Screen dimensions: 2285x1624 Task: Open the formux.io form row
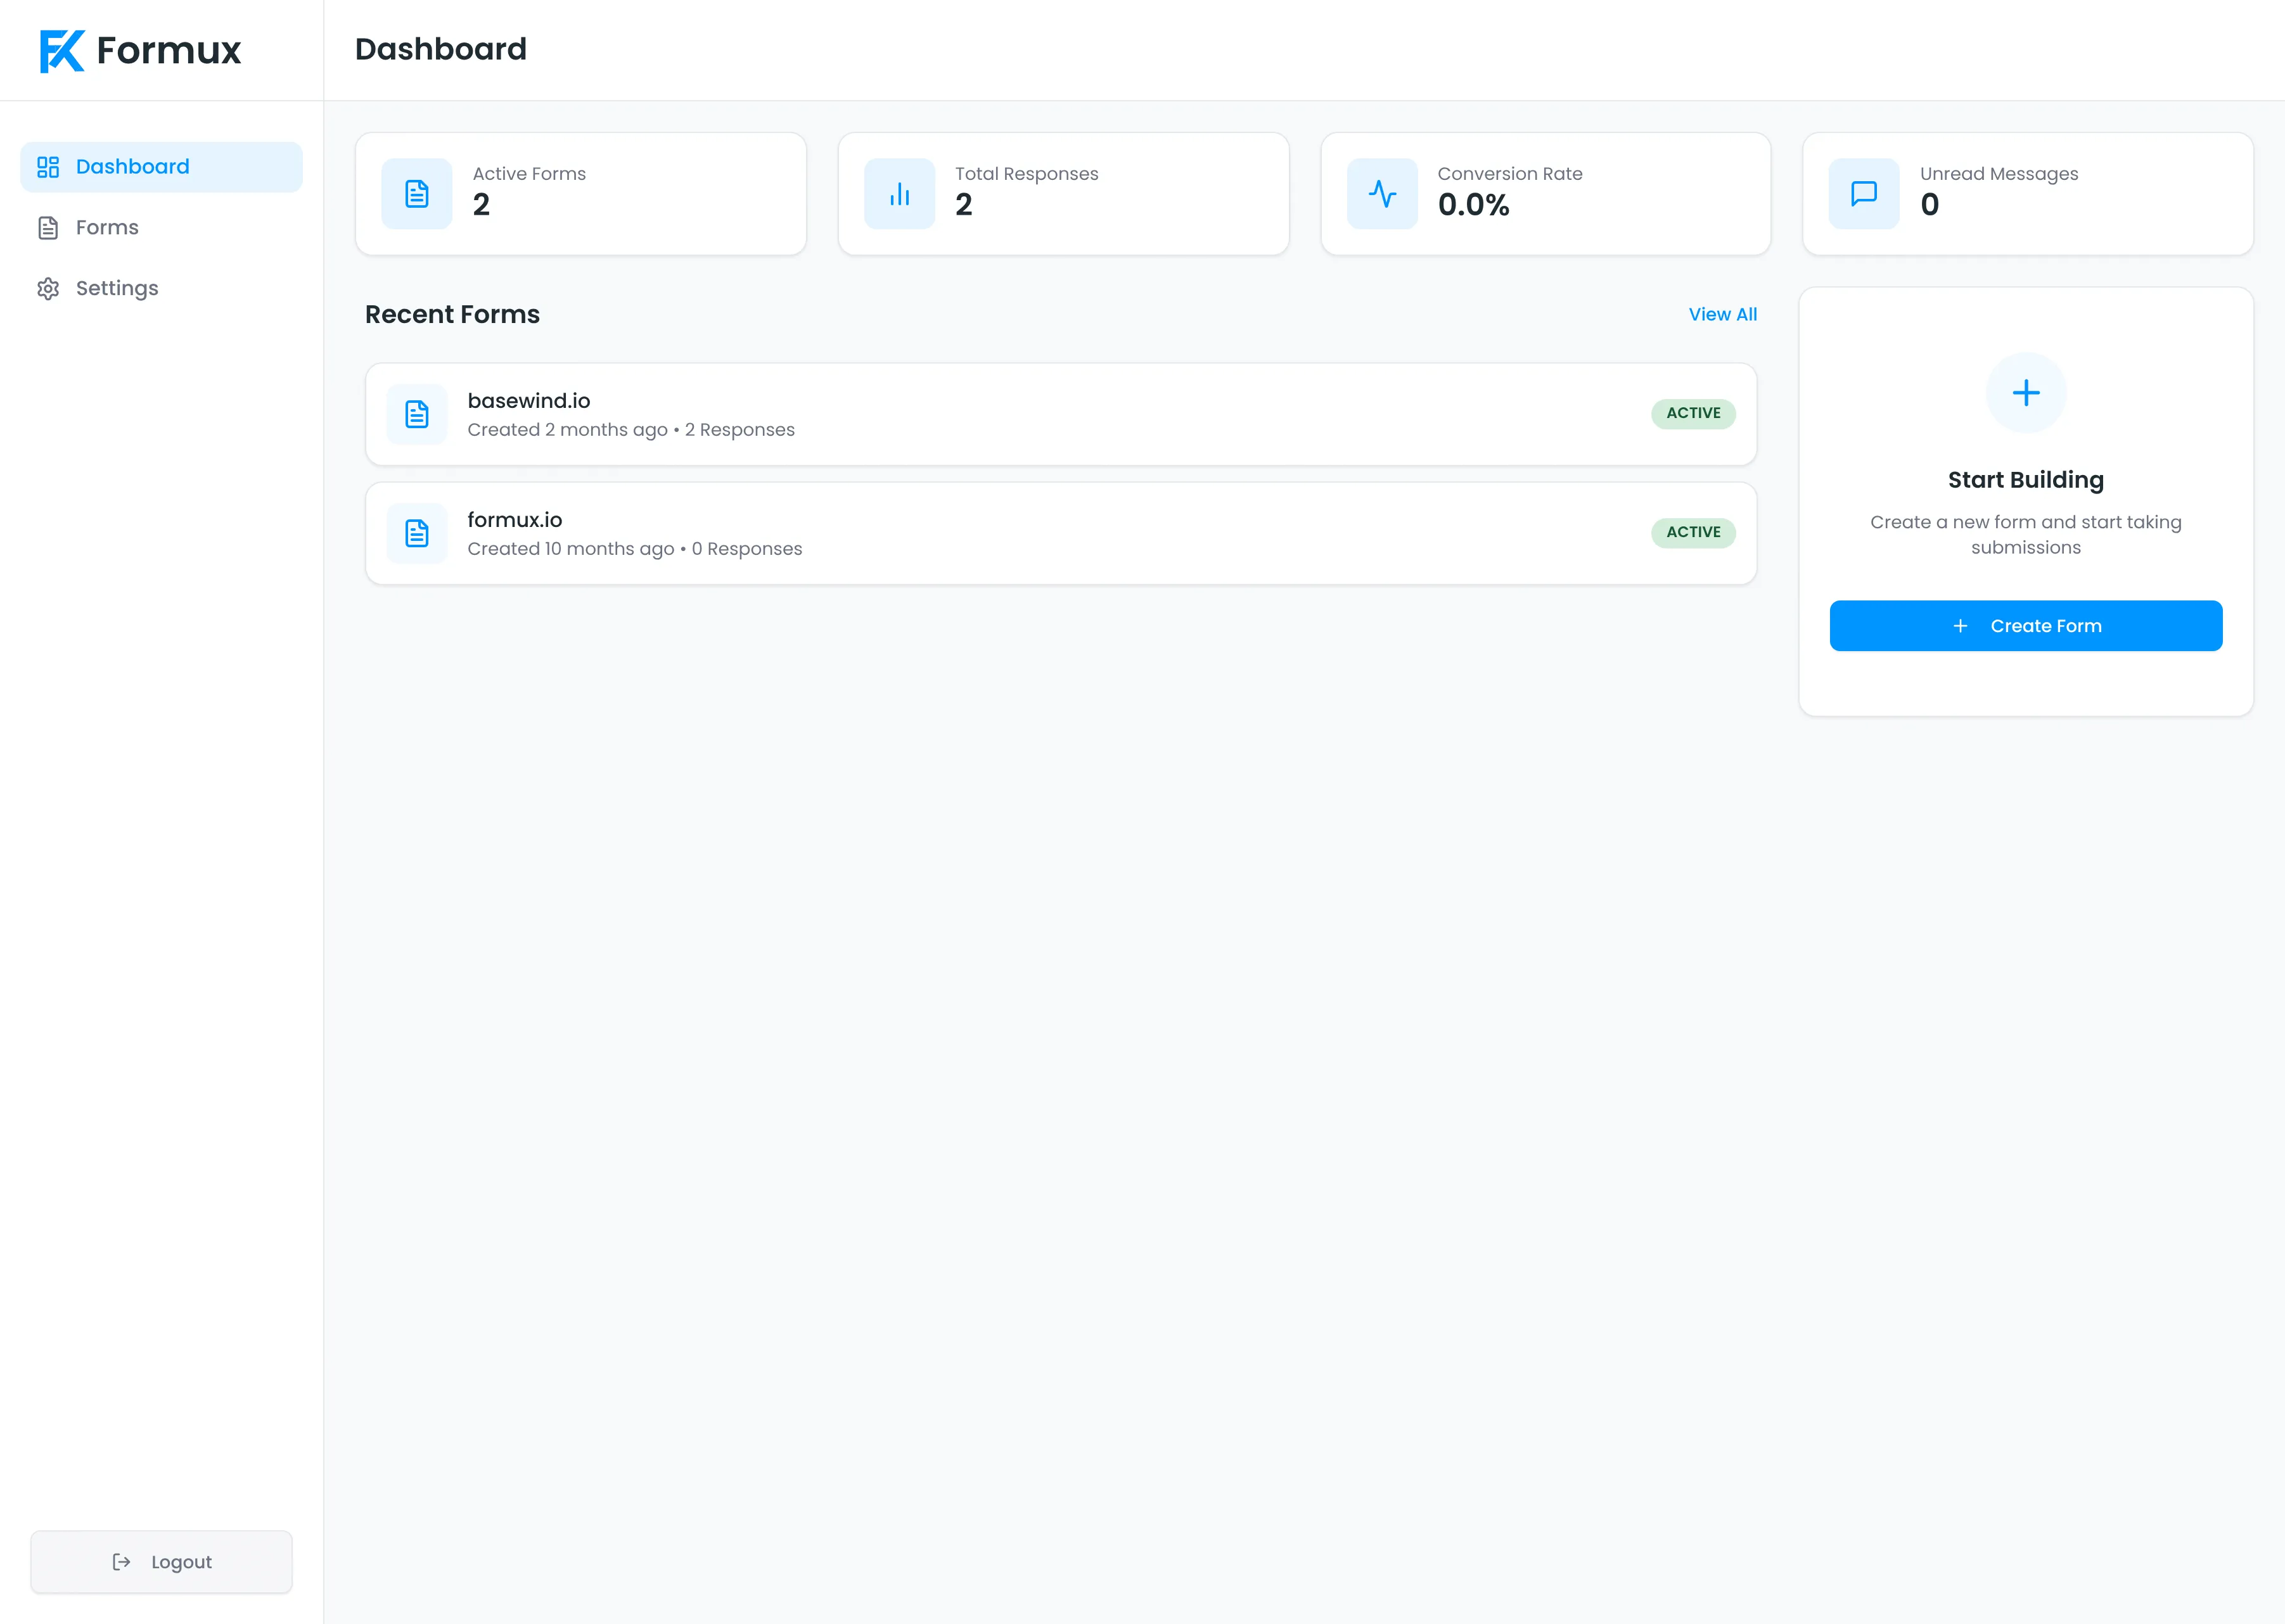tap(1061, 533)
